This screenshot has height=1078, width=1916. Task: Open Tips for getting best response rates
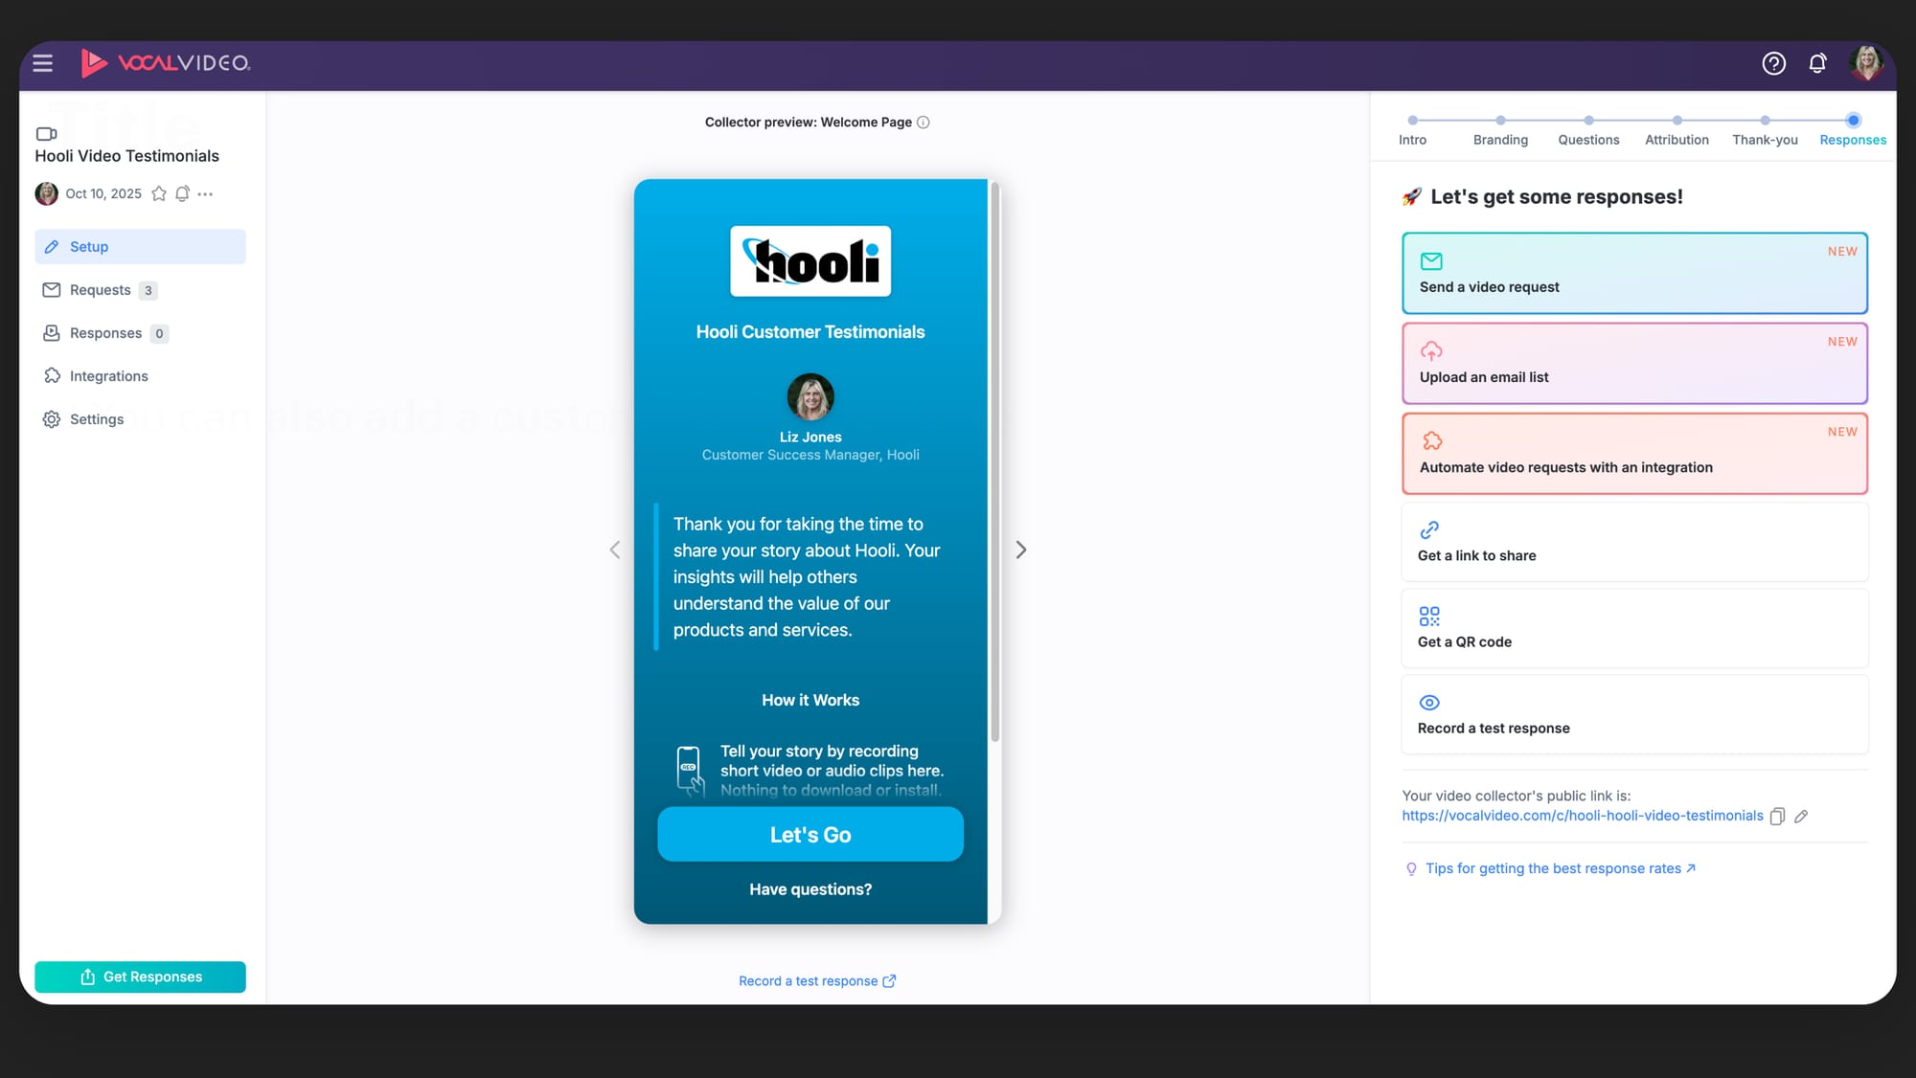click(1552, 868)
